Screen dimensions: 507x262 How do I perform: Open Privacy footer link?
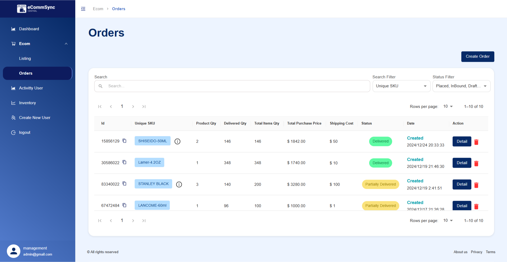[x=476, y=252]
